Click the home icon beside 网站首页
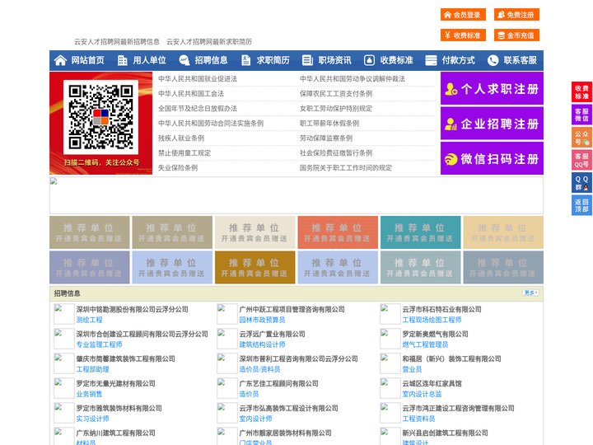Screen dimensions: 593x445 (x=60, y=60)
